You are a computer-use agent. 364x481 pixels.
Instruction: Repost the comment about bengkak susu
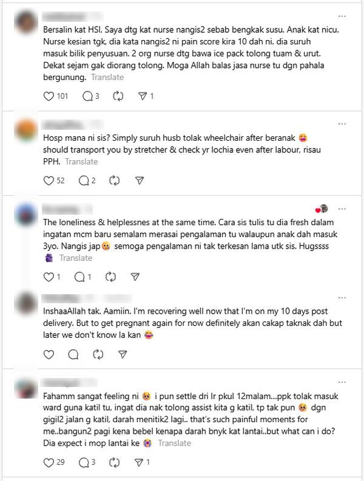[118, 96]
